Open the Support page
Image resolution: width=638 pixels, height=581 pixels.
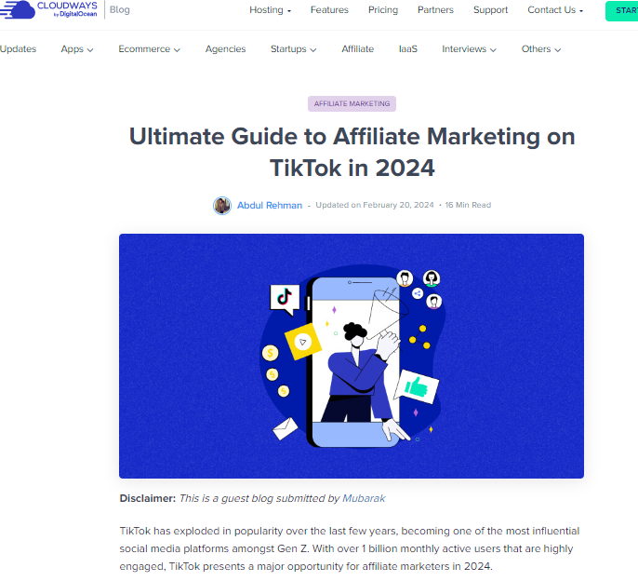490,10
